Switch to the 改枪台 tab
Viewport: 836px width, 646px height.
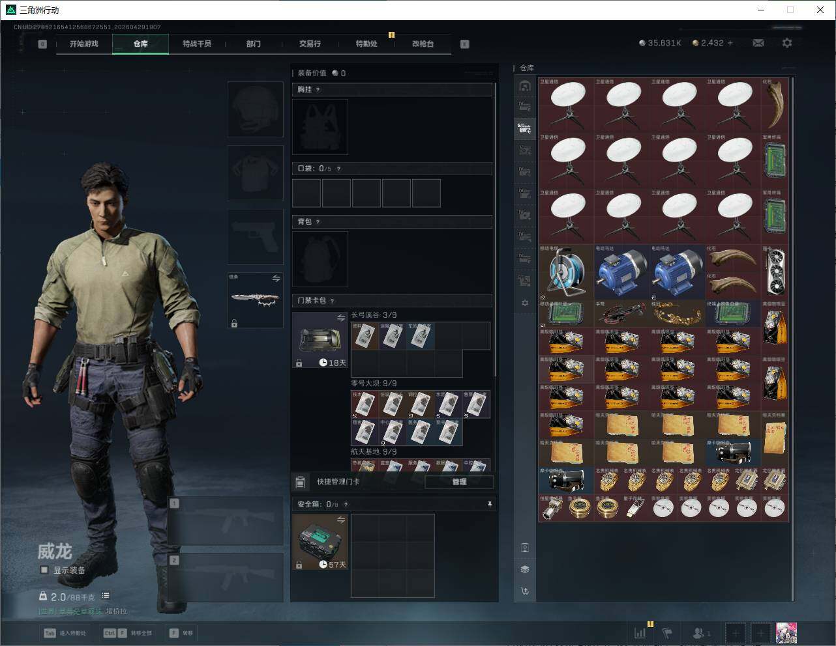pos(423,44)
